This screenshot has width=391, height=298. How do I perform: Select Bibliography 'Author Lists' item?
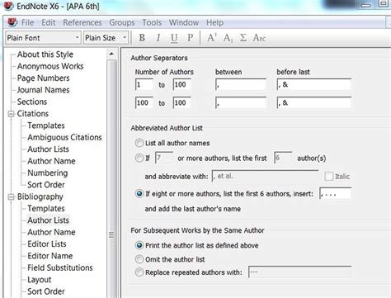click(x=48, y=220)
